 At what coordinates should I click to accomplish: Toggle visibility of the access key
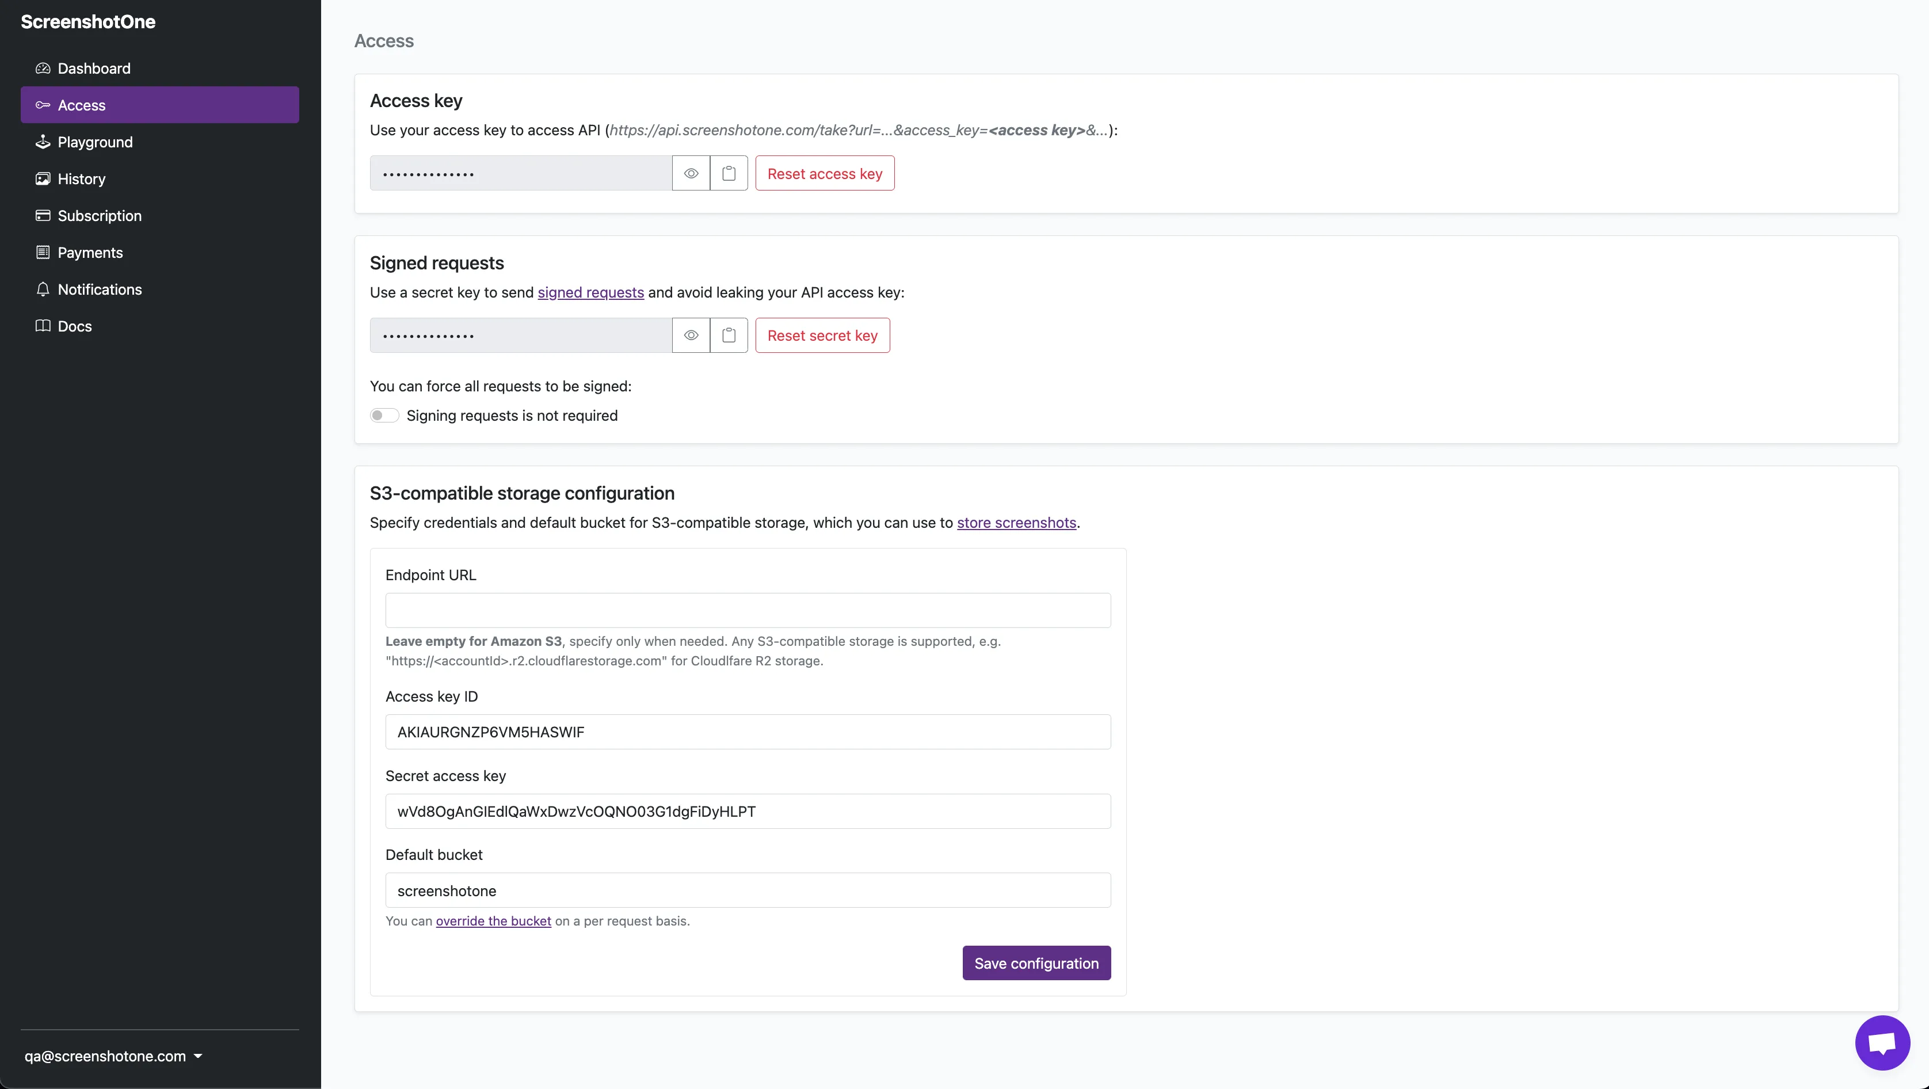(x=690, y=172)
